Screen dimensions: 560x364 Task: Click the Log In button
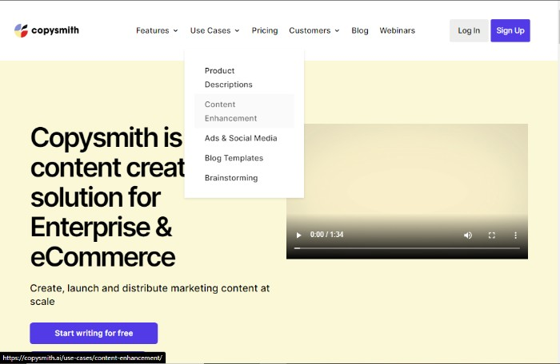(469, 30)
